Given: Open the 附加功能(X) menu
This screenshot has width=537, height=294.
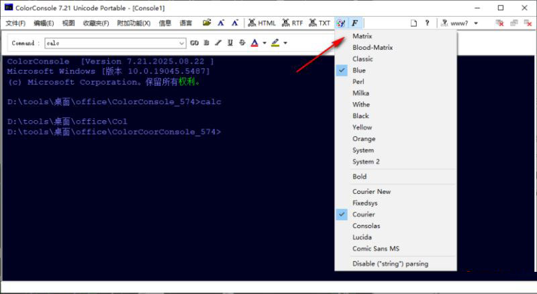Looking at the screenshot, I should pos(134,23).
